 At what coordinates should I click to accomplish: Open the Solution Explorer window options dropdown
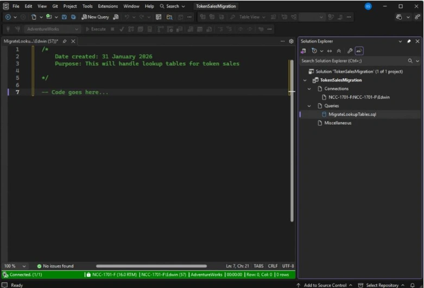(x=400, y=41)
